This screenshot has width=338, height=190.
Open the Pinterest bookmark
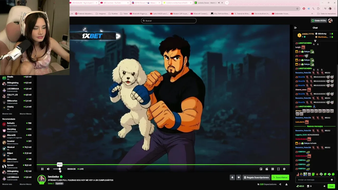tap(84, 13)
